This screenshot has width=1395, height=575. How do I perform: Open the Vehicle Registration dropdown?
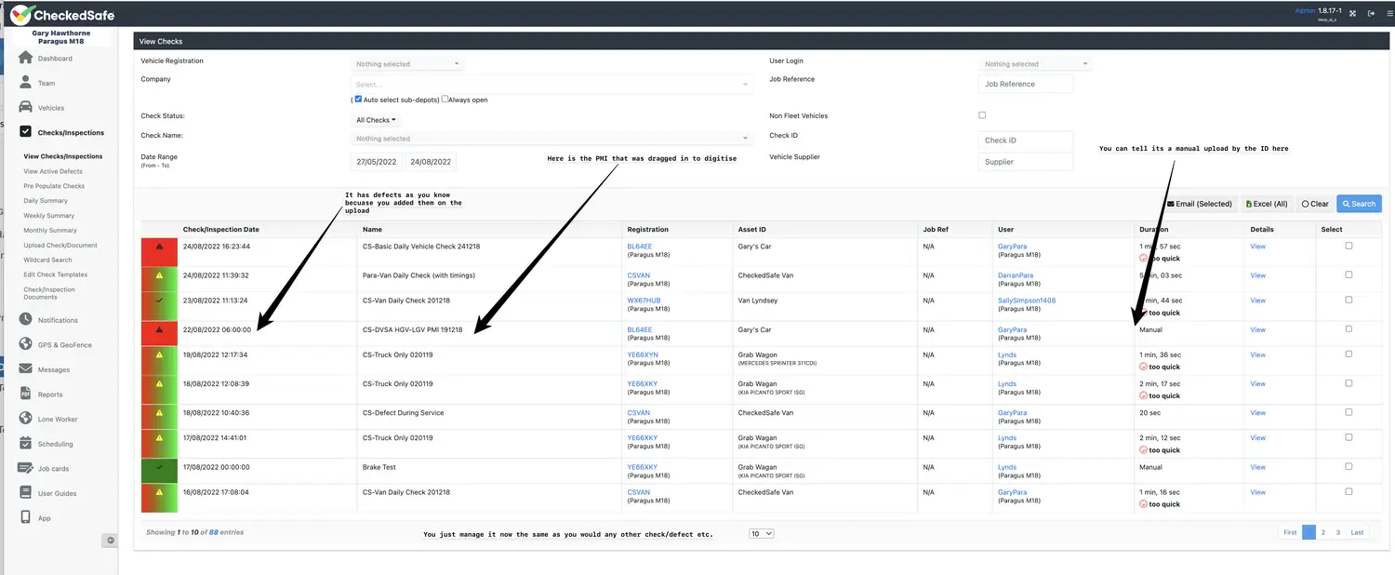point(406,63)
